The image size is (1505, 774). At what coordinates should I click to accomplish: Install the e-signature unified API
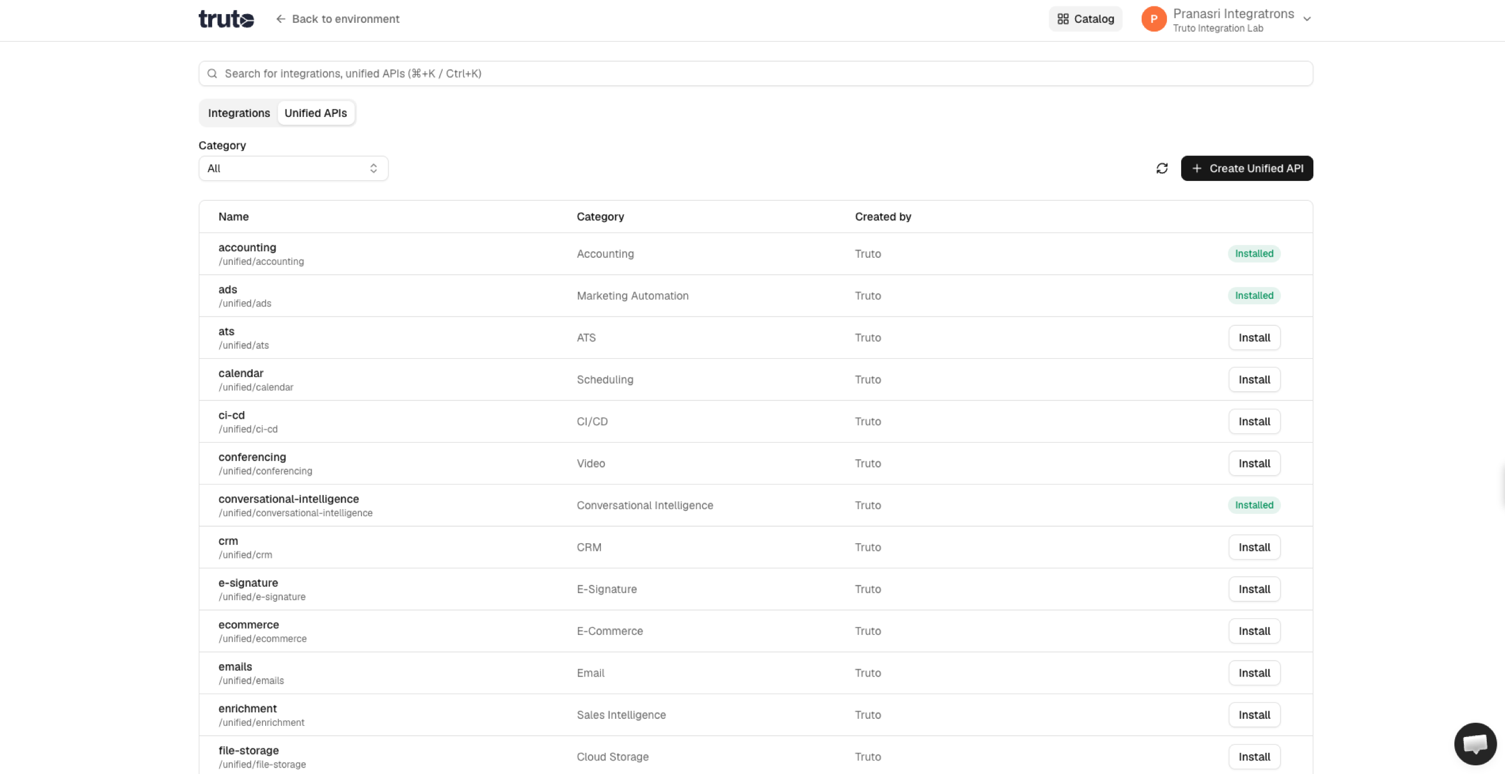[x=1254, y=589]
